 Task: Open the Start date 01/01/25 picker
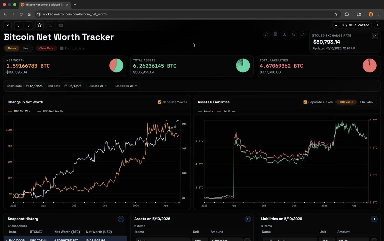(x=35, y=86)
